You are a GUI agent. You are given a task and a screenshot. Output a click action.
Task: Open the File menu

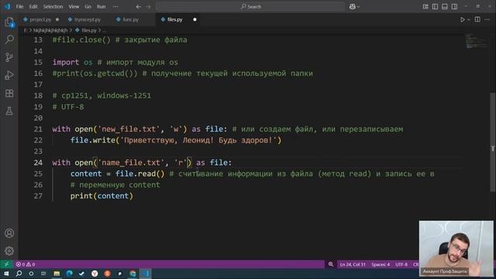click(x=19, y=7)
